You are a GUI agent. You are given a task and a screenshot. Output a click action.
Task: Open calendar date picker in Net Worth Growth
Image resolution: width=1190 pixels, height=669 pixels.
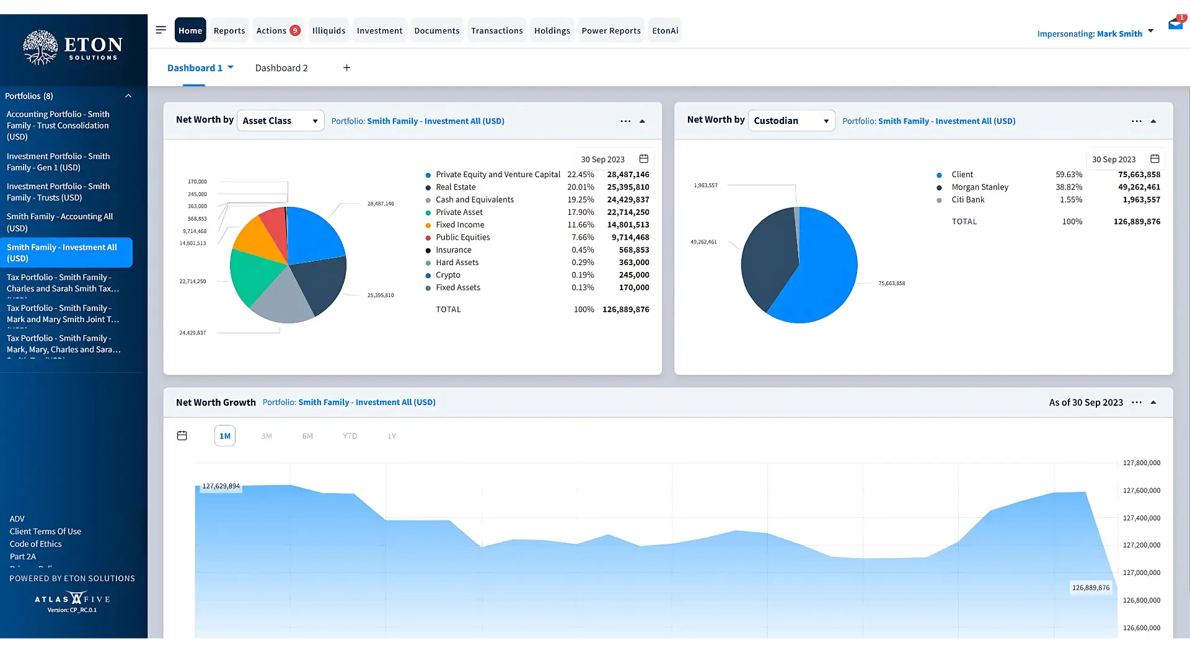tap(182, 435)
